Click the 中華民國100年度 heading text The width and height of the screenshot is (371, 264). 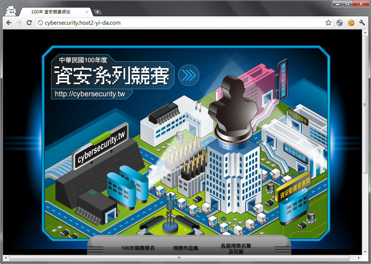click(x=83, y=60)
